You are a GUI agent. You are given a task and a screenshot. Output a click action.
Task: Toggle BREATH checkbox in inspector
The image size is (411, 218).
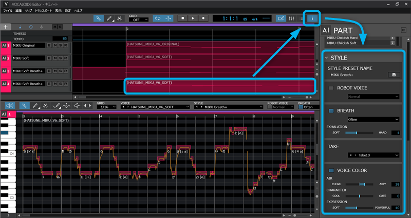(331, 111)
